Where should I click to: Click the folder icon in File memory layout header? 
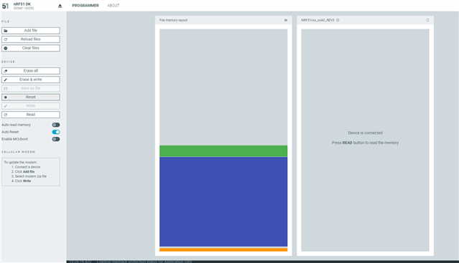pyautogui.click(x=286, y=20)
